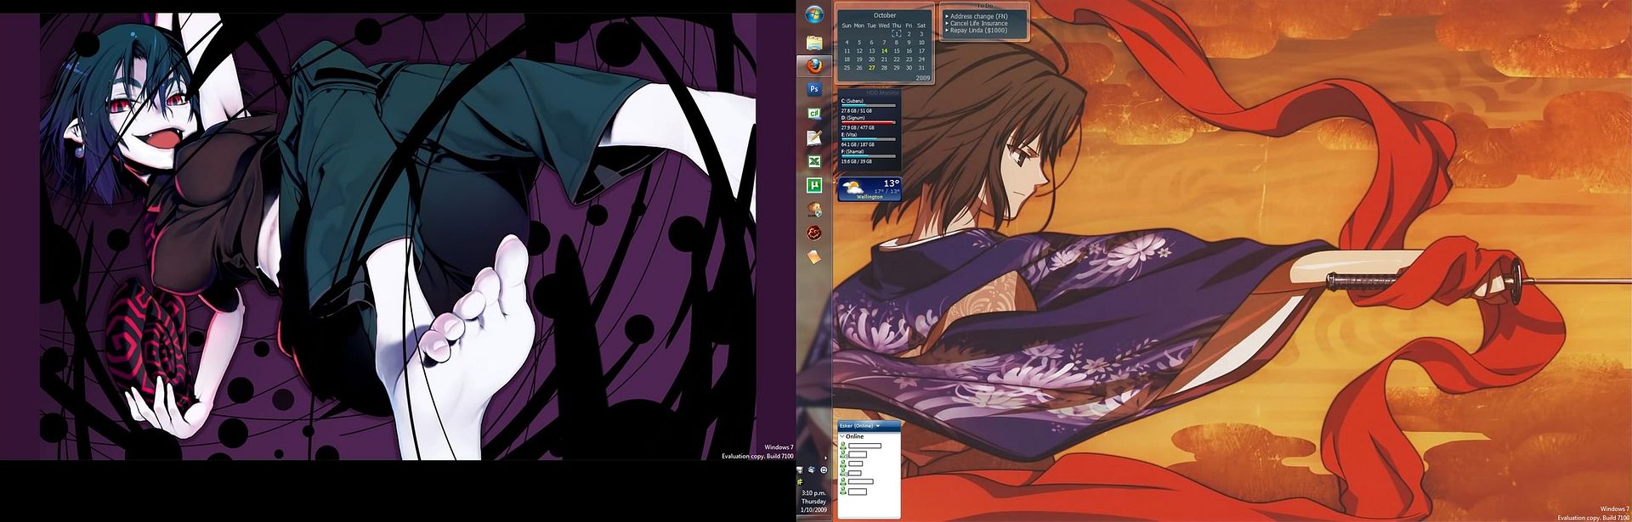
Task: Launch Photoshop from the taskbar
Action: coord(814,89)
